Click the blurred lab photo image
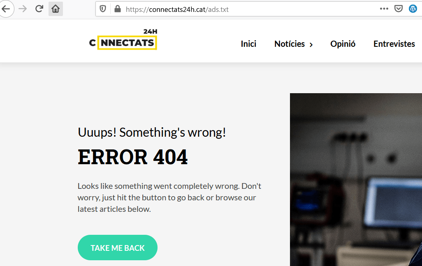The image size is (422, 266). pyautogui.click(x=356, y=179)
